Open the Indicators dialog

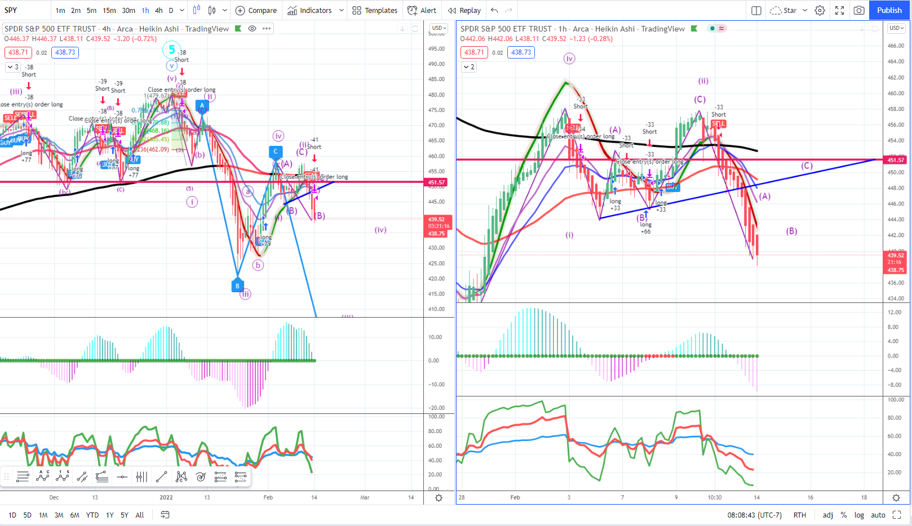[x=309, y=10]
